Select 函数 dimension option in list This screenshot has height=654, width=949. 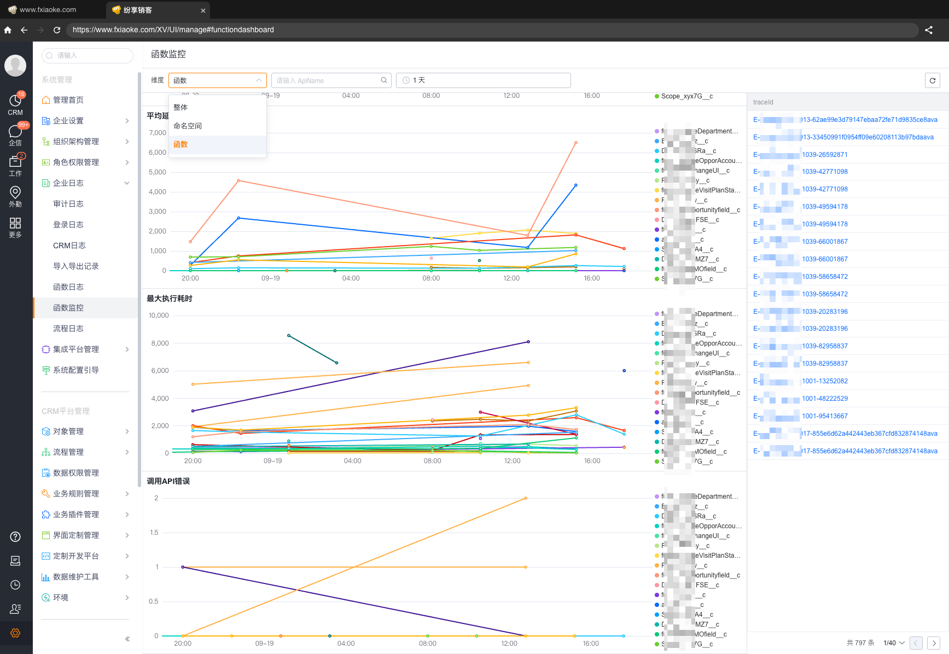[x=218, y=145]
